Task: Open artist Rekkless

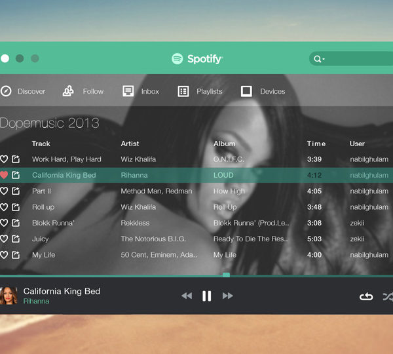Action: point(135,223)
